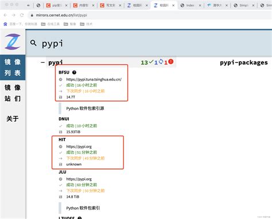
Task: Click the BFSU disk size icon
Action: point(61,97)
